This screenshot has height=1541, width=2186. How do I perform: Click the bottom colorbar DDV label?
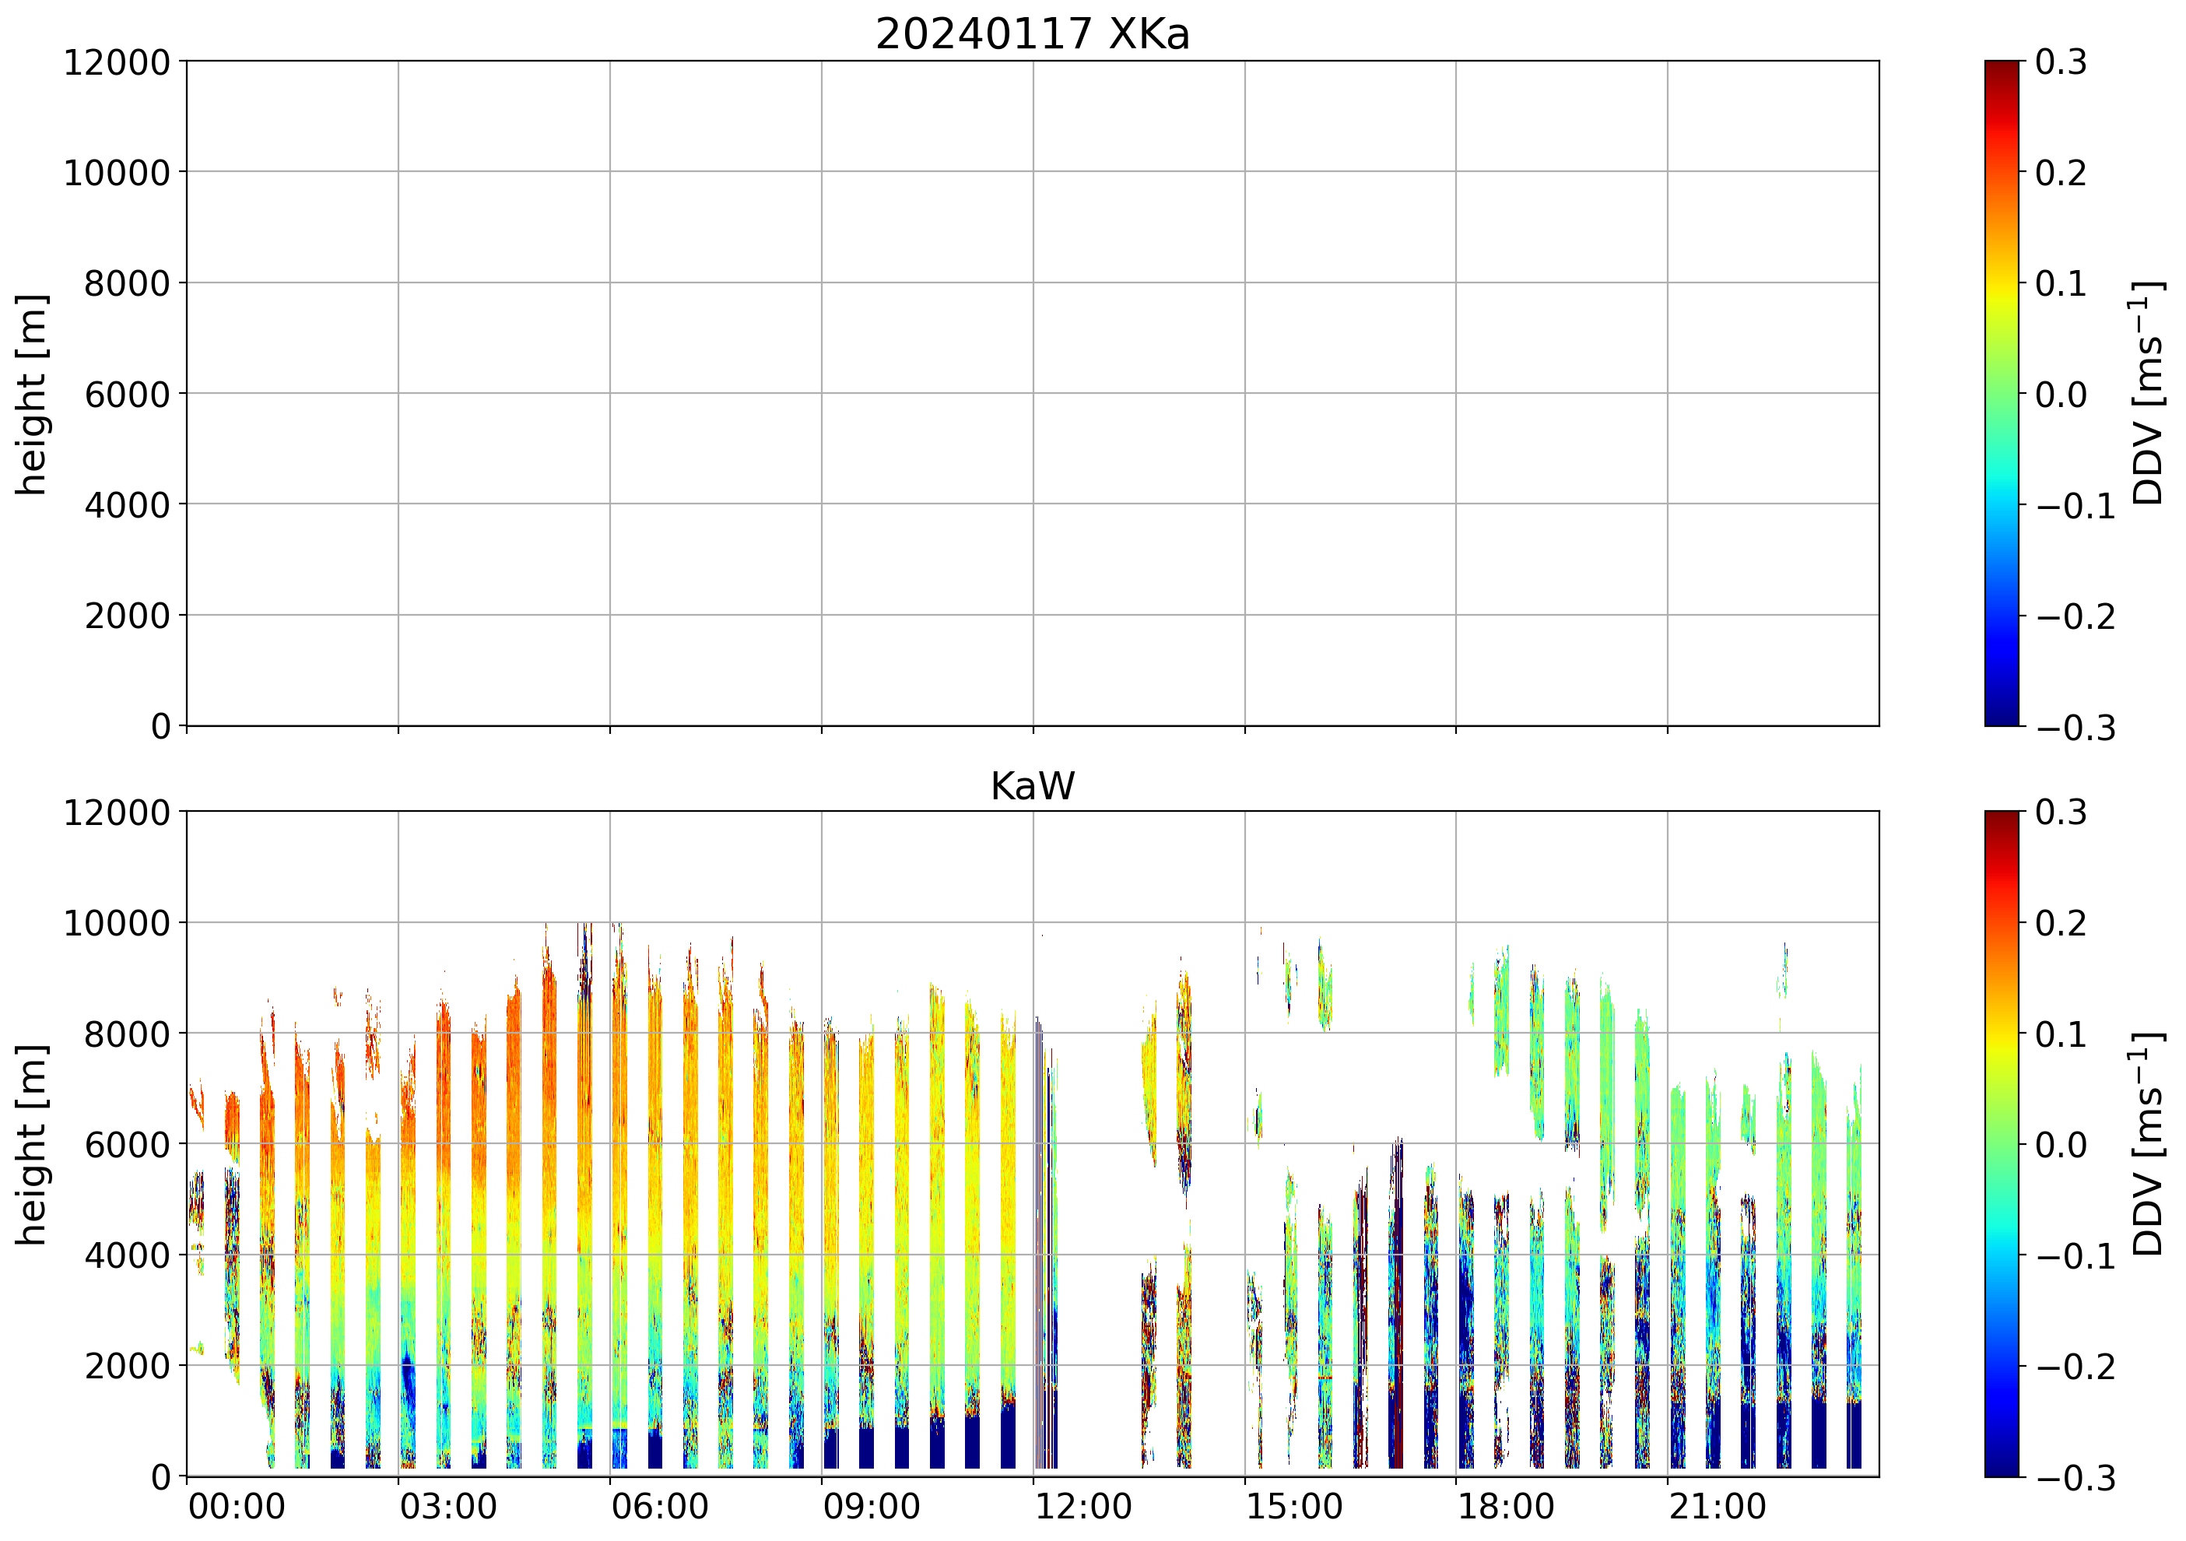click(x=2148, y=1144)
